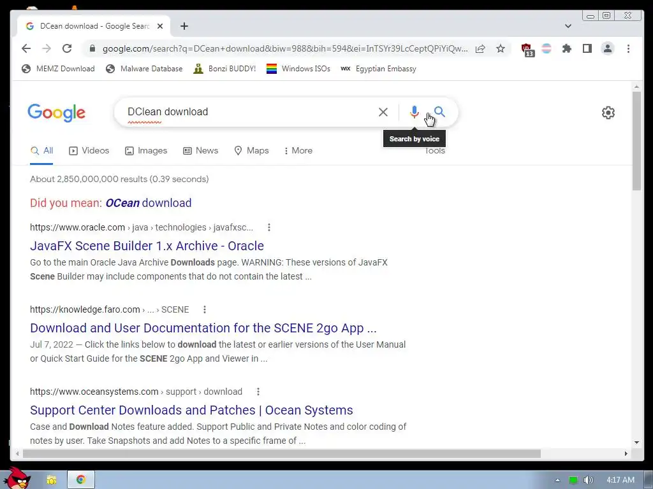Screen dimensions: 653x489
Task: Open a new tab with plus button
Action: (x=184, y=26)
